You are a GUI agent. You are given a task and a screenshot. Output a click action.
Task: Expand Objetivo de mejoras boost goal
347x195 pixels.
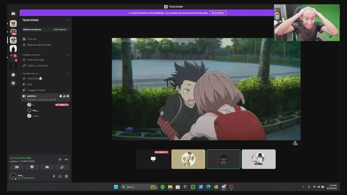coord(46,29)
